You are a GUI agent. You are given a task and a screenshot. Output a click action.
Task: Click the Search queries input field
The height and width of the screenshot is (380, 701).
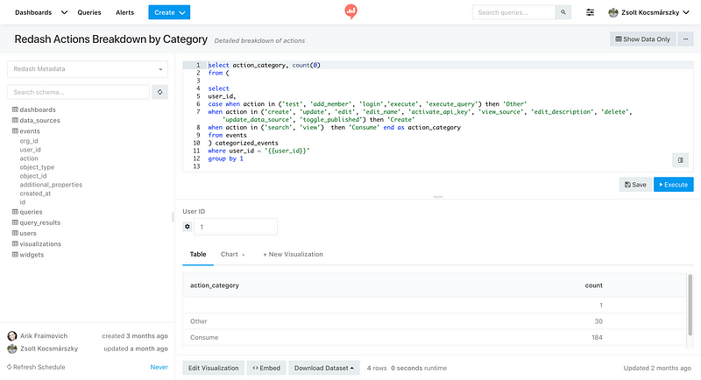point(513,12)
